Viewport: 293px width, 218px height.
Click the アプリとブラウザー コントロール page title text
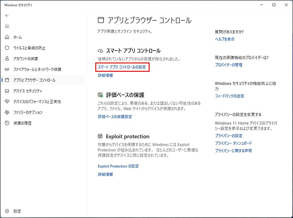[x=150, y=20]
